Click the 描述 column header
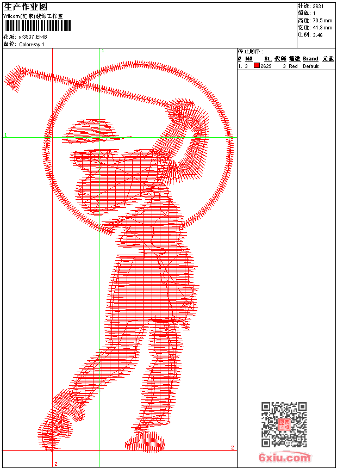This screenshot has height=468, width=337. pos(295,59)
